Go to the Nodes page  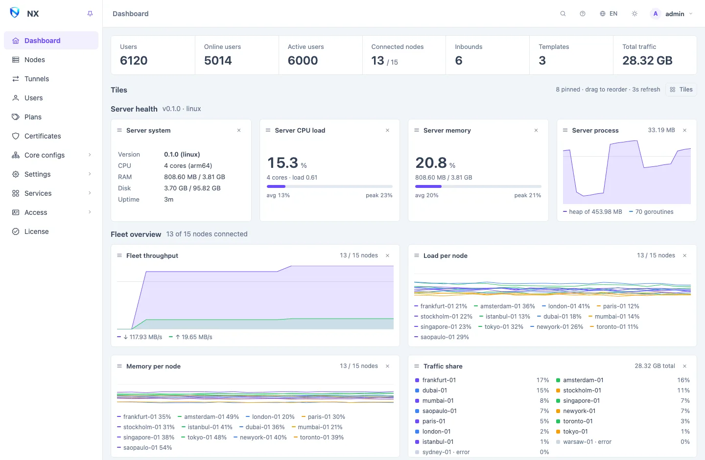click(51, 60)
